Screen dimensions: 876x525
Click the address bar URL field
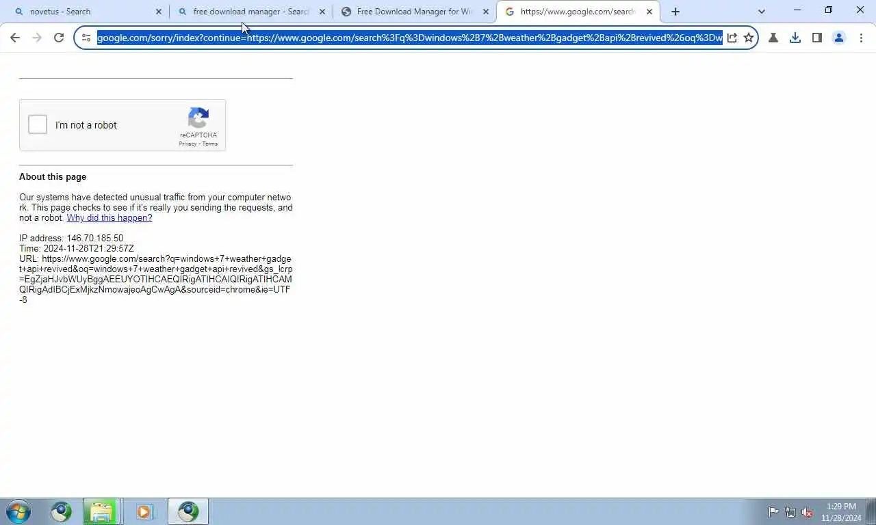(x=409, y=38)
